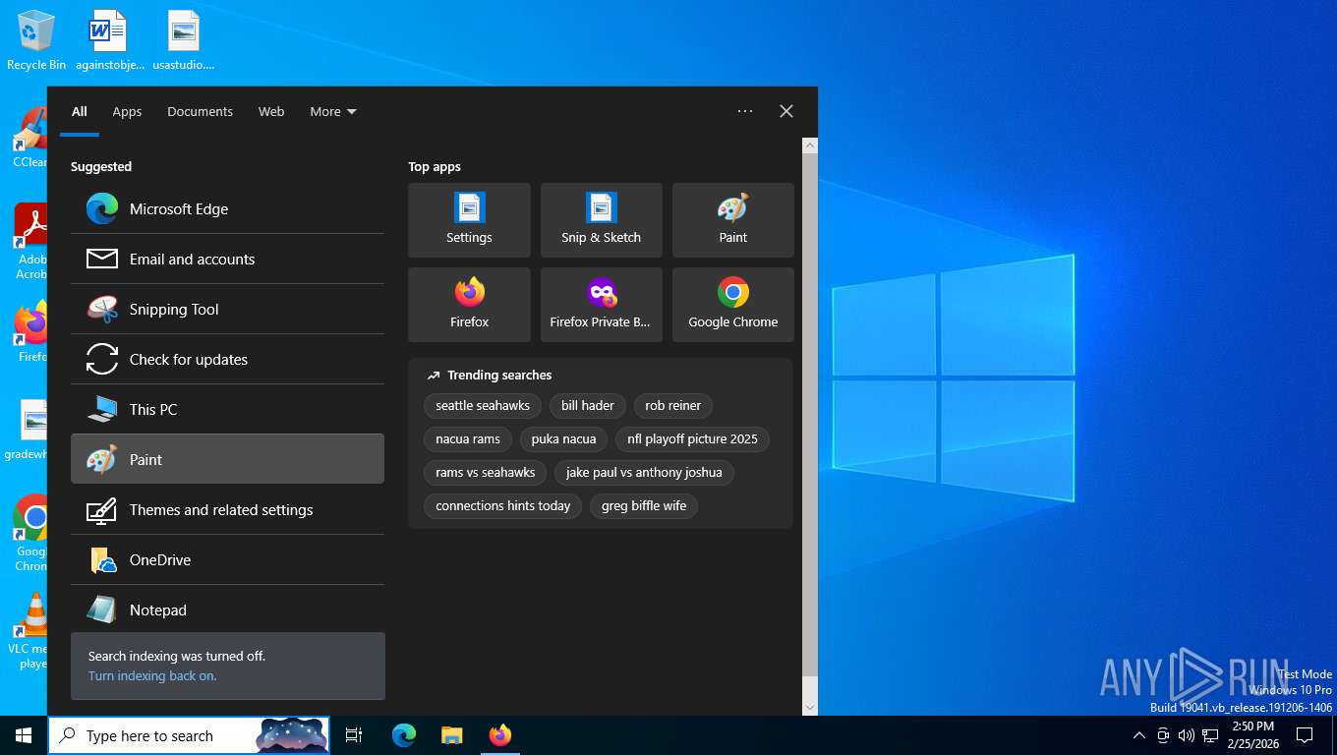Open Task View from the taskbar
The height and width of the screenshot is (755, 1337).
tap(354, 735)
